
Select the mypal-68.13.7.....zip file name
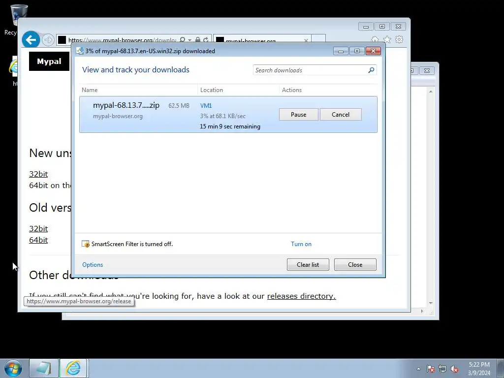pos(126,105)
